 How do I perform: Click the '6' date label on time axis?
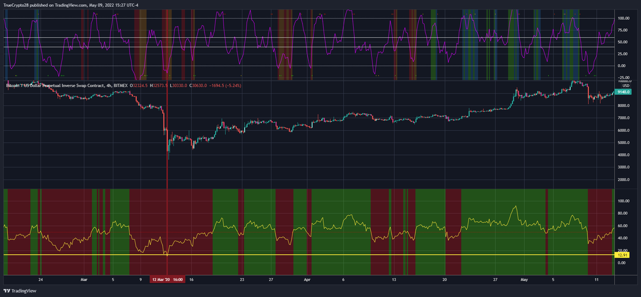[343, 279]
